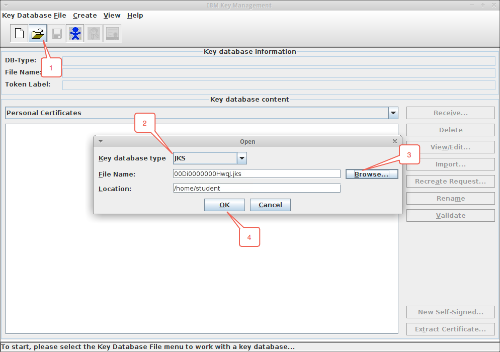The height and width of the screenshot is (352, 500).
Task: Click the Personal Certificates combo box text
Action: click(x=44, y=113)
